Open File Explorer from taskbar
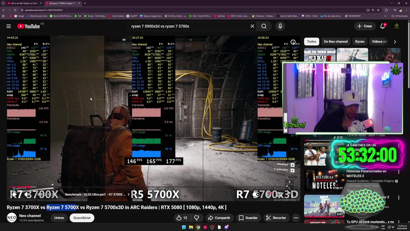Viewport: 410px width, 231px height. (191, 227)
